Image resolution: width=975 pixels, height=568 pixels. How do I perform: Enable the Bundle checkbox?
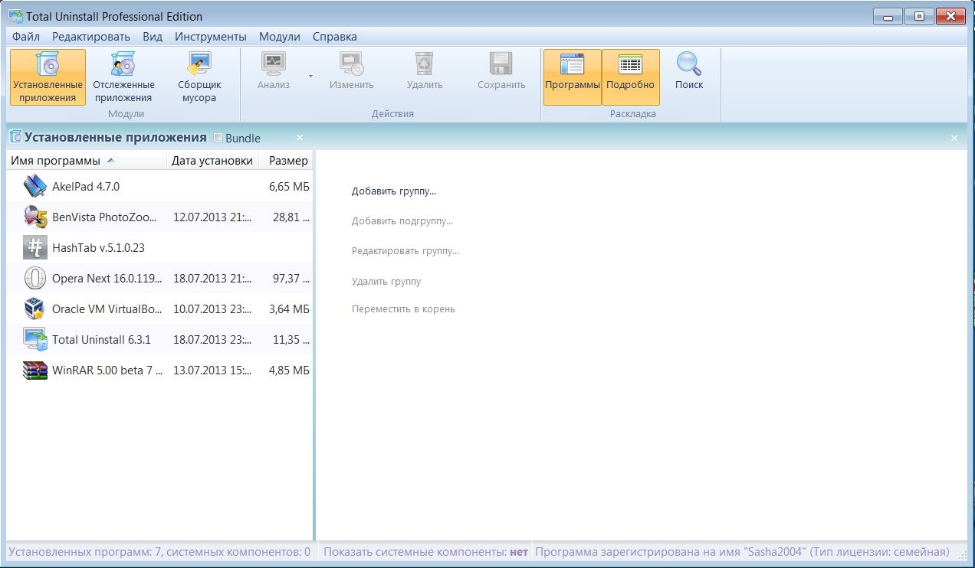pos(218,138)
